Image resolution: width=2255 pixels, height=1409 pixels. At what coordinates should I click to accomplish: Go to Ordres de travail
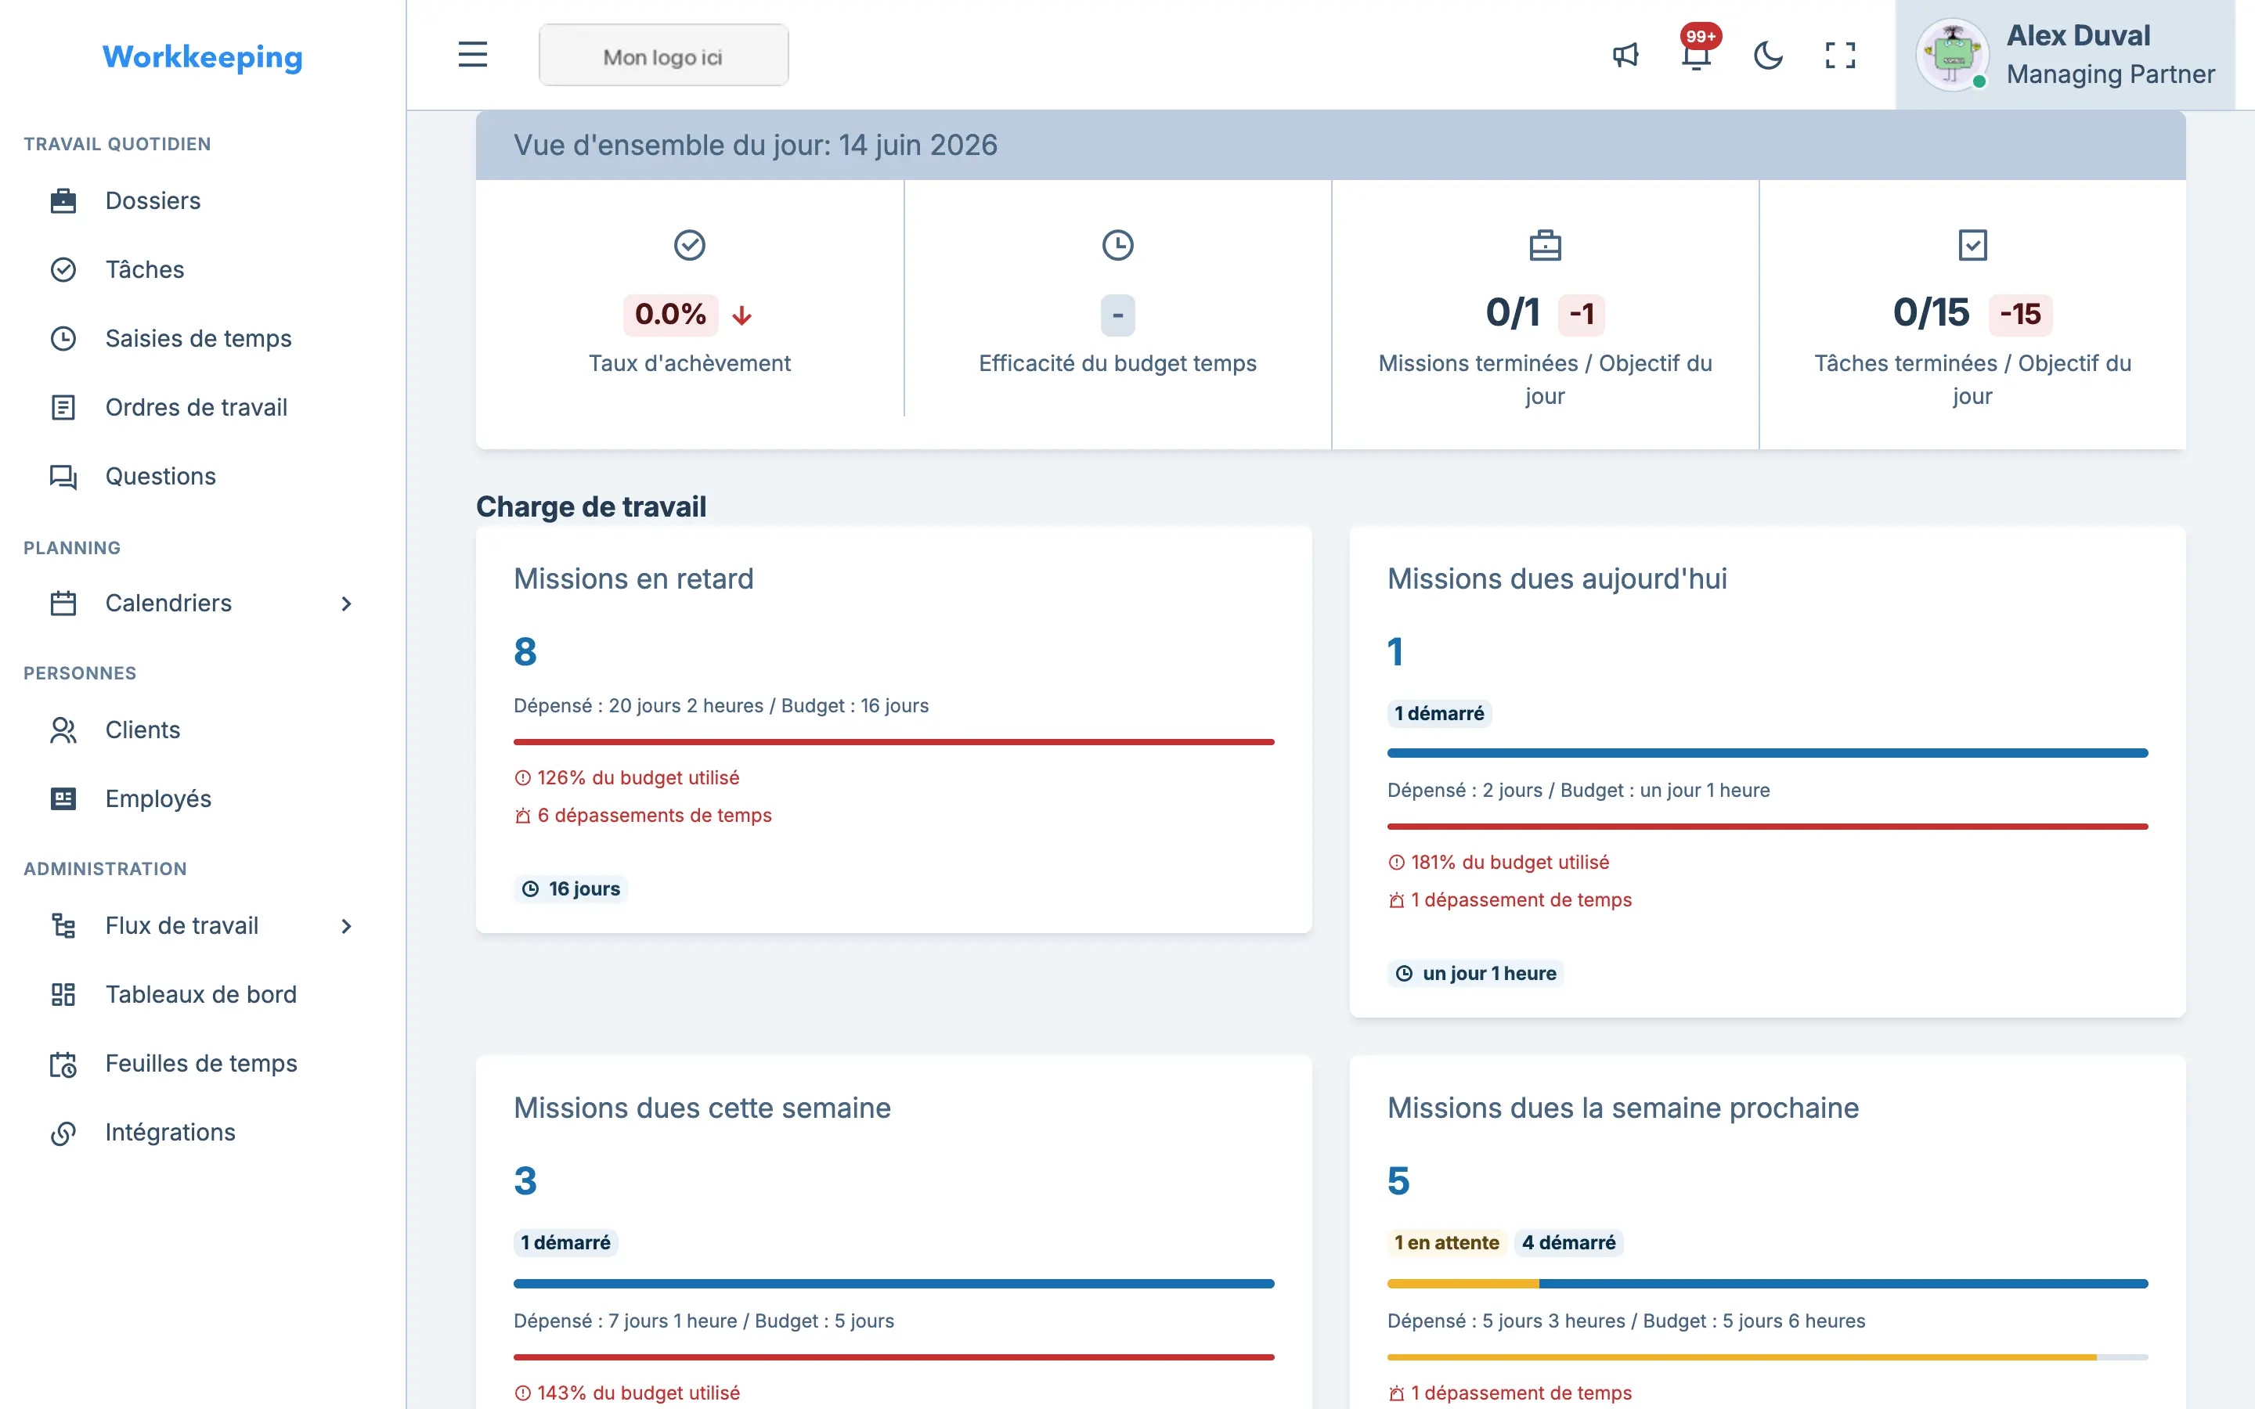pyautogui.click(x=196, y=407)
